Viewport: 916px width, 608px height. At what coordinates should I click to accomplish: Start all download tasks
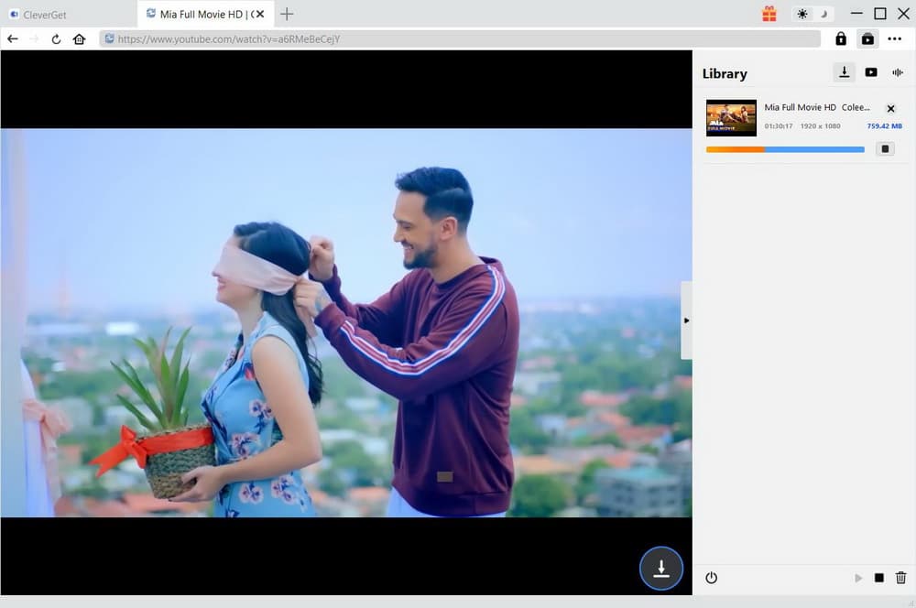click(858, 578)
